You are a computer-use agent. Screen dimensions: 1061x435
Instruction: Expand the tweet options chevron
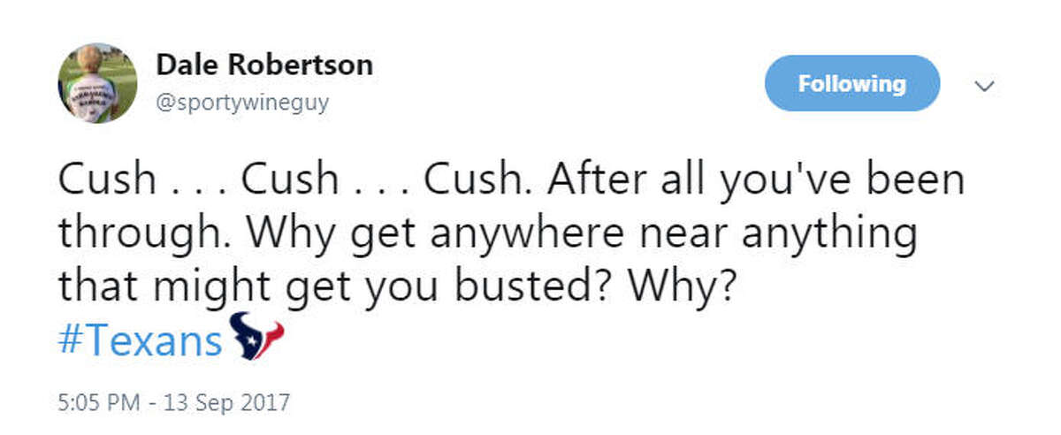coord(983,86)
